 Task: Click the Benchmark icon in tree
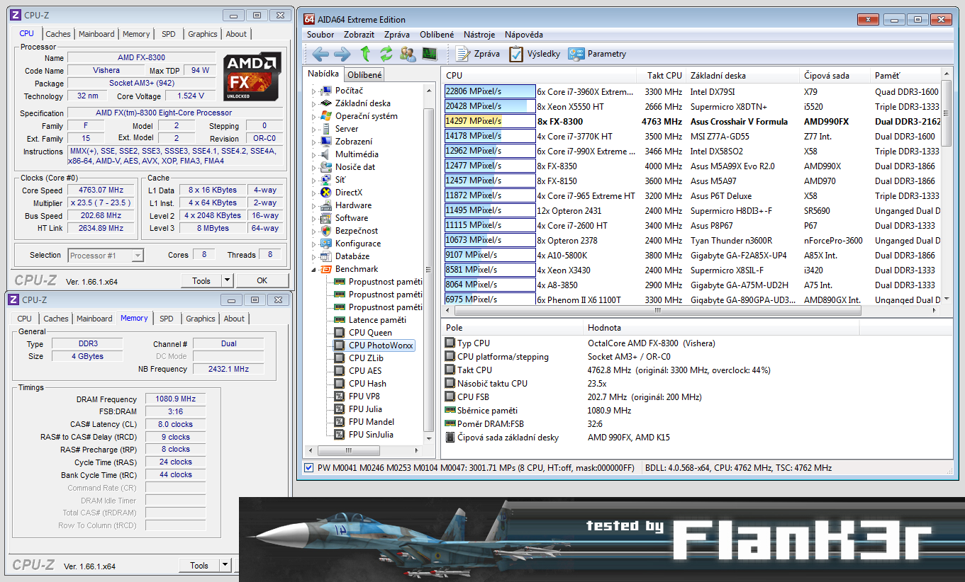325,269
